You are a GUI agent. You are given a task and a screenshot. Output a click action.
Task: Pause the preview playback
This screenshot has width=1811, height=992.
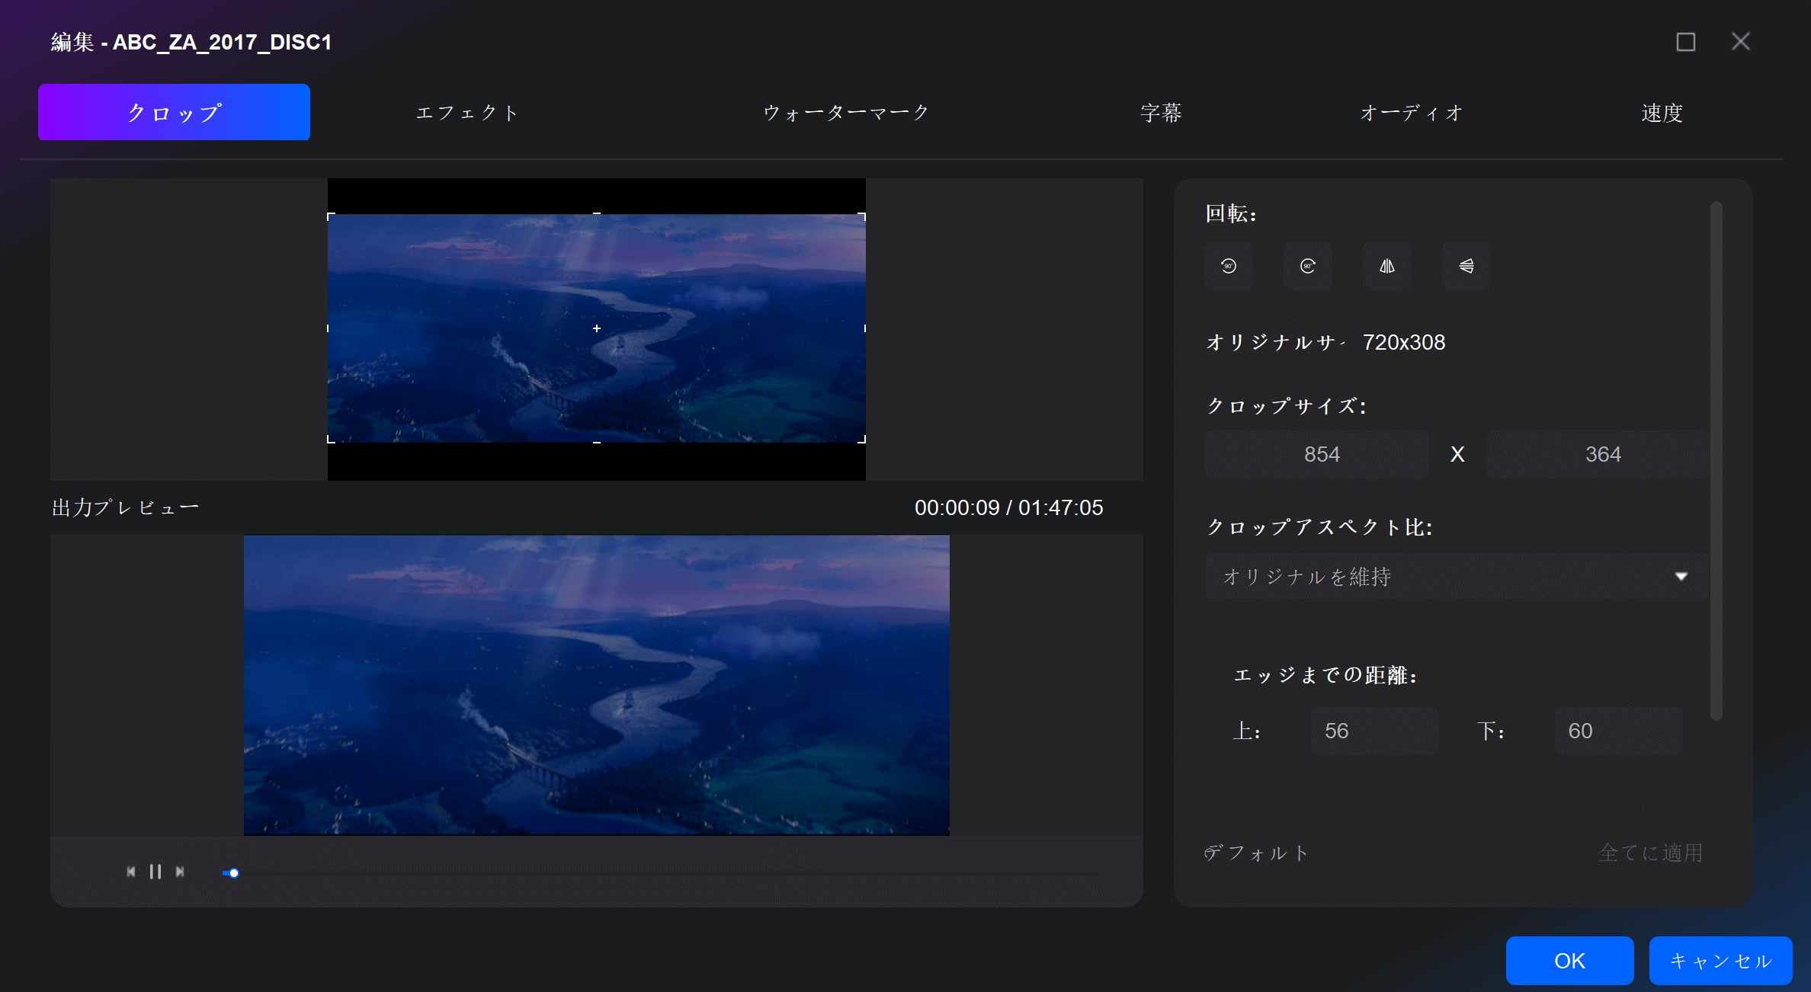pyautogui.click(x=155, y=872)
